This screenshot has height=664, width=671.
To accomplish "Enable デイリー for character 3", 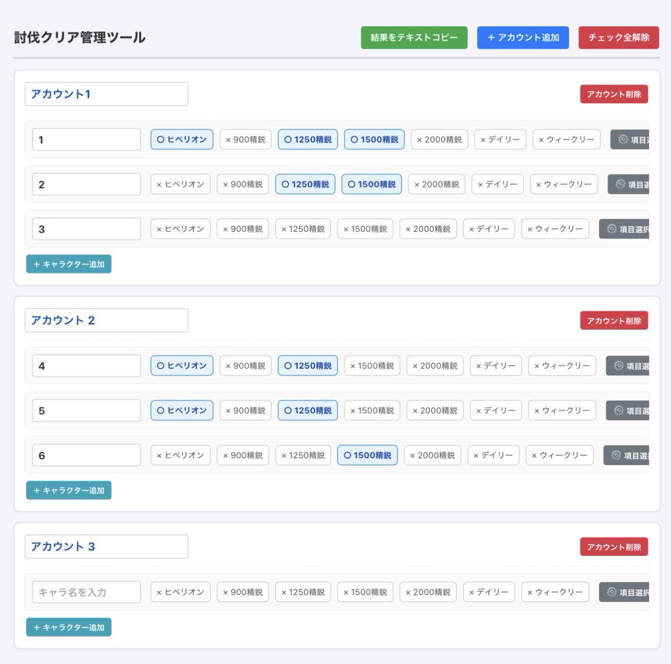I will pos(489,229).
